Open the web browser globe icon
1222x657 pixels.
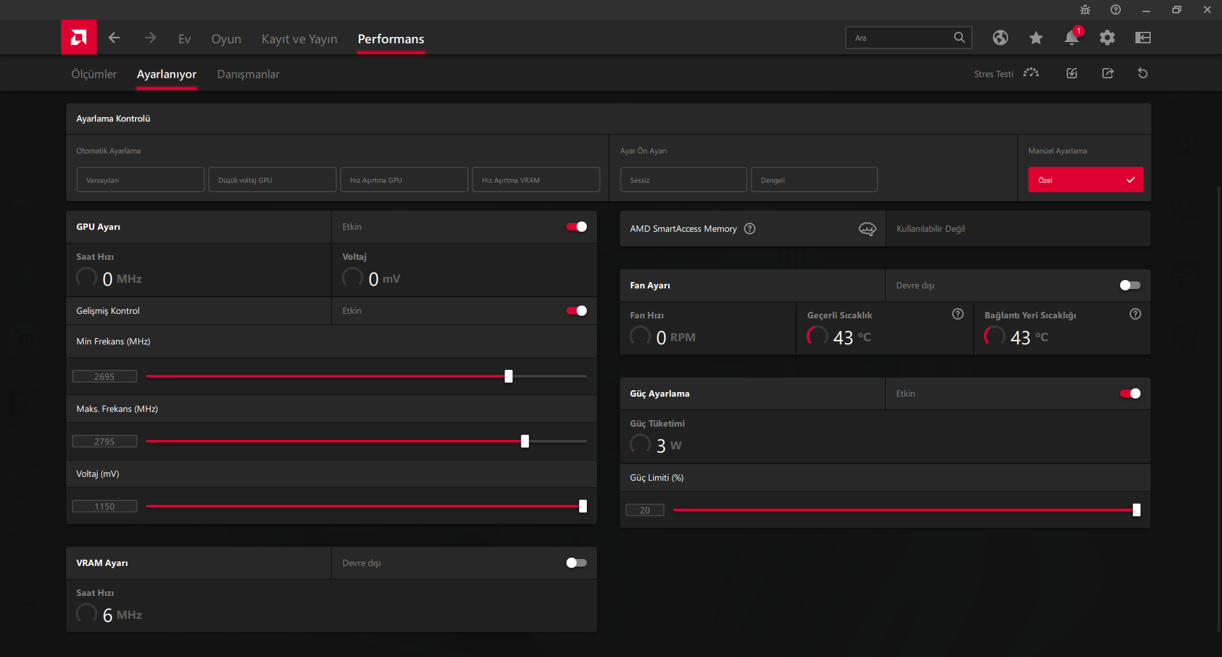(1000, 38)
